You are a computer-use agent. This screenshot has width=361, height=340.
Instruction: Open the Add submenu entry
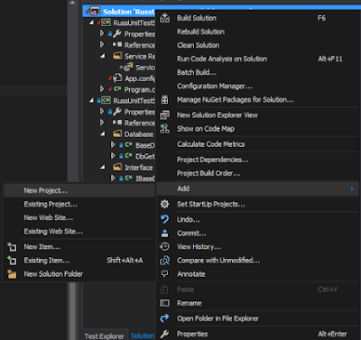coord(258,188)
